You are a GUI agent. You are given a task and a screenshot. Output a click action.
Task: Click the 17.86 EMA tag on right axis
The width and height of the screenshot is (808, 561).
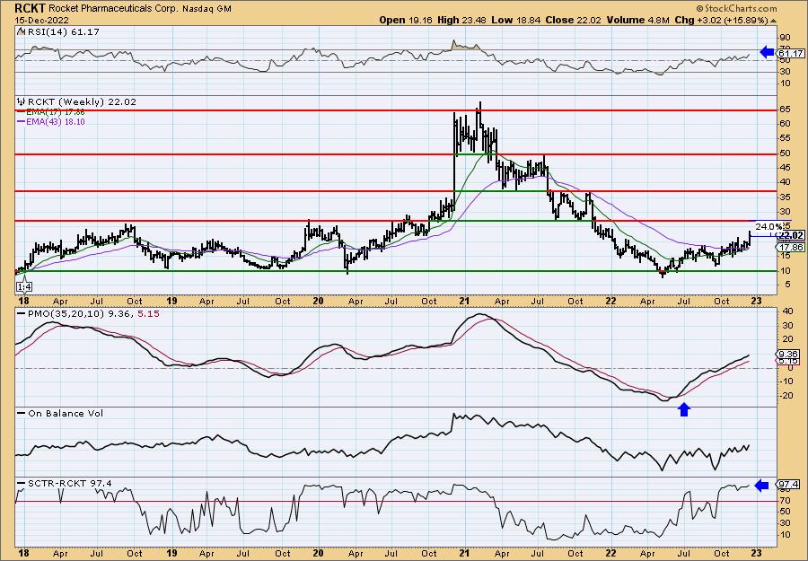tap(790, 247)
